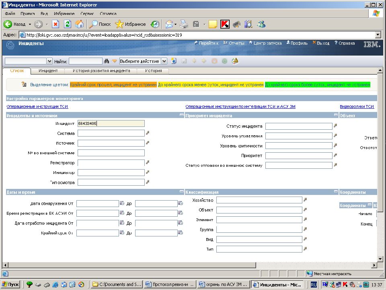Click the IE Print icon
Viewport: 386px width, 290px height.
(184, 24)
